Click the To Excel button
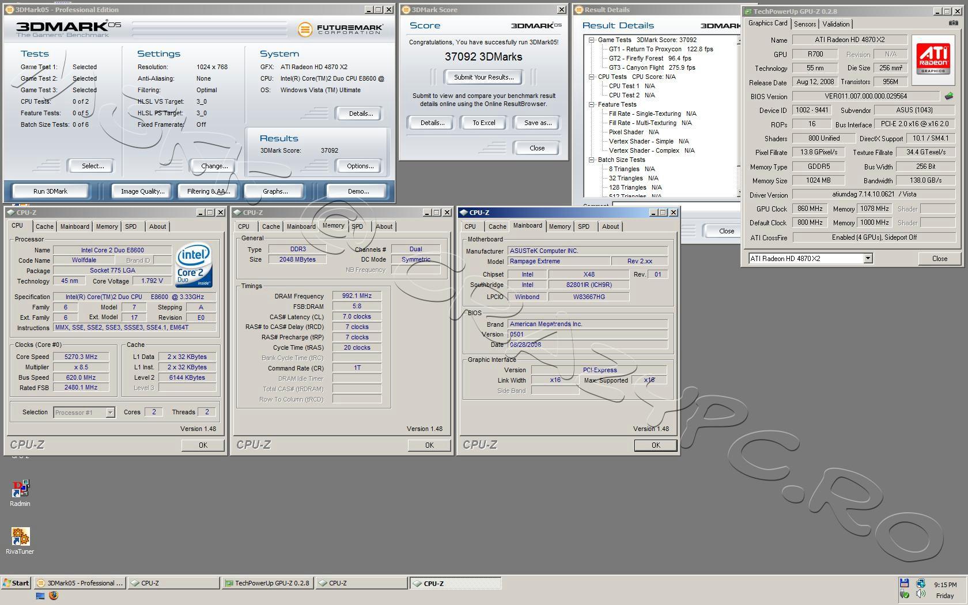This screenshot has width=968, height=605. click(x=484, y=123)
